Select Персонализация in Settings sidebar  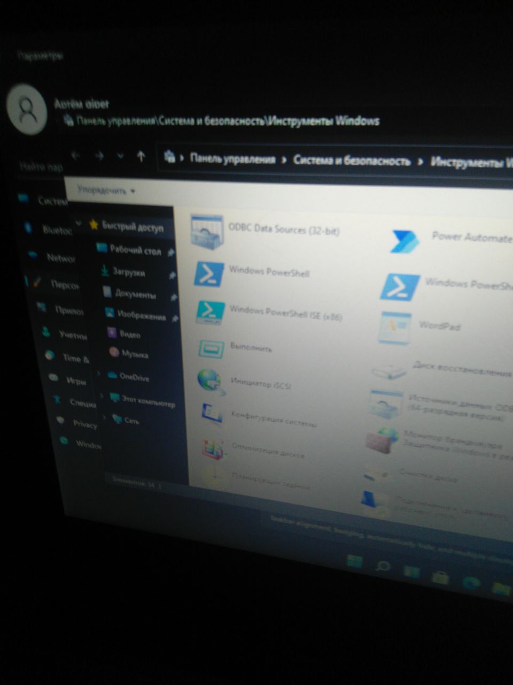coord(56,284)
